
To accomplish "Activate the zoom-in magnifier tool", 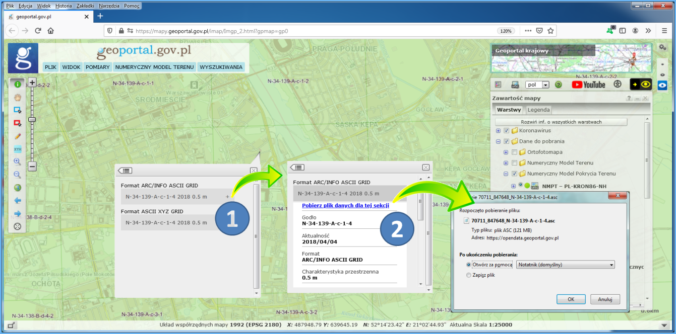I will click(x=17, y=161).
